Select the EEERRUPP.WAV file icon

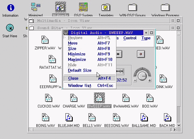(53, 78)
